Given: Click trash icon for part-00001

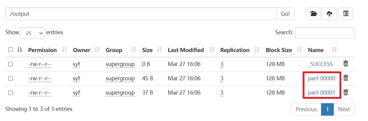Looking at the screenshot, I should (x=346, y=92).
